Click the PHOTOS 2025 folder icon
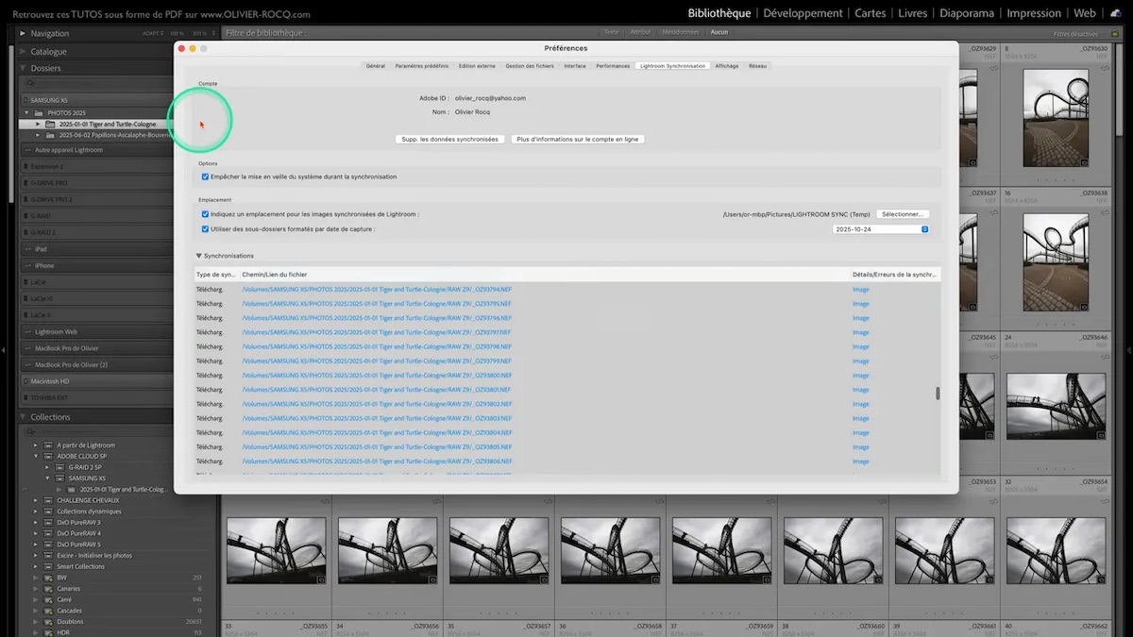 40,112
